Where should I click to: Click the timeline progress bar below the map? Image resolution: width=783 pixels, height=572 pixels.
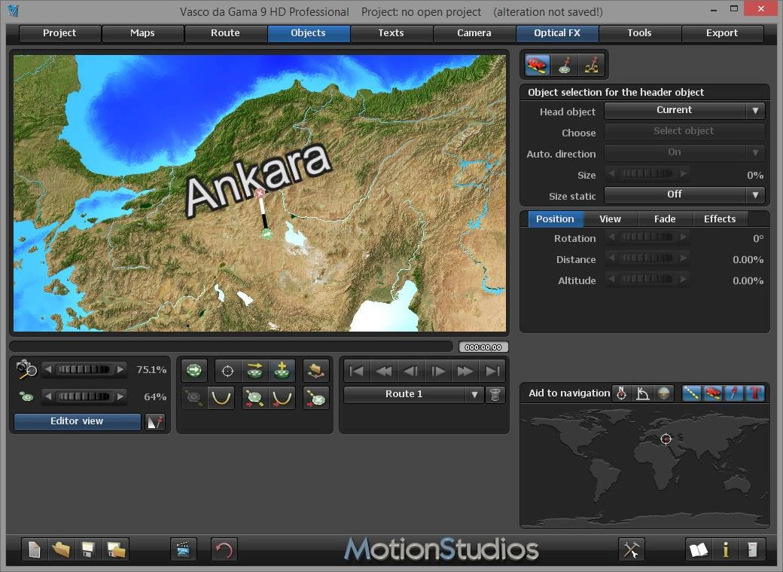pos(230,347)
